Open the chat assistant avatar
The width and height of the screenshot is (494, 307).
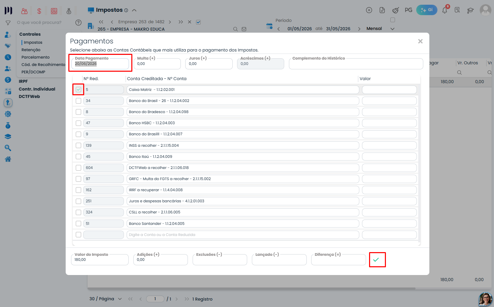click(x=485, y=299)
